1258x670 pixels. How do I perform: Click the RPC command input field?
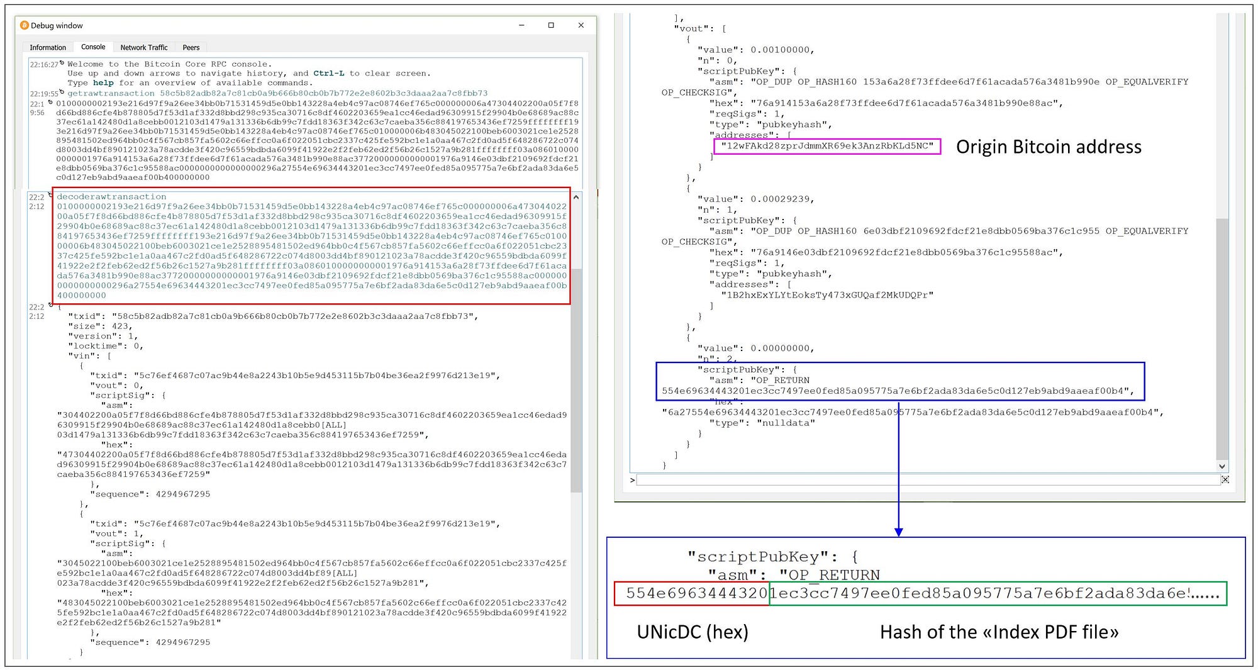(x=928, y=480)
